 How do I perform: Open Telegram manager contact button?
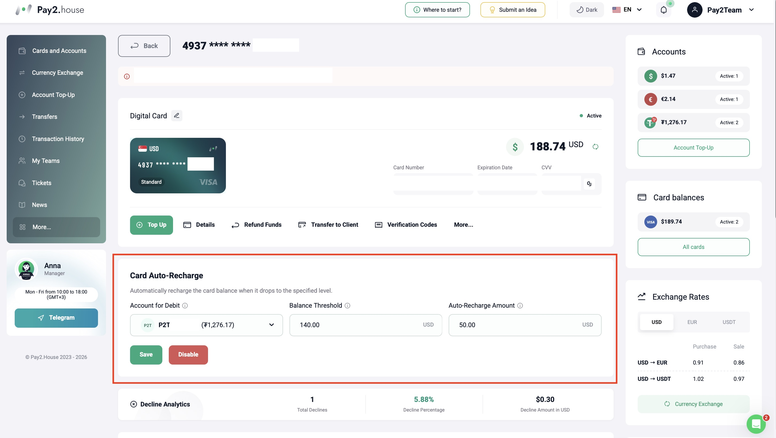56,318
